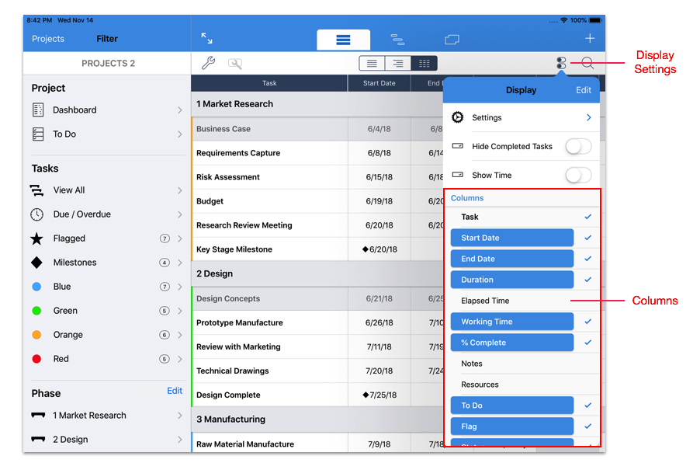This screenshot has height=470, width=700.
Task: Open the Milestones list chevron
Action: tap(180, 263)
